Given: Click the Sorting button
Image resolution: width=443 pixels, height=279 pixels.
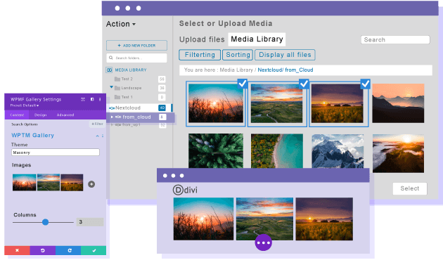Looking at the screenshot, I should (238, 55).
